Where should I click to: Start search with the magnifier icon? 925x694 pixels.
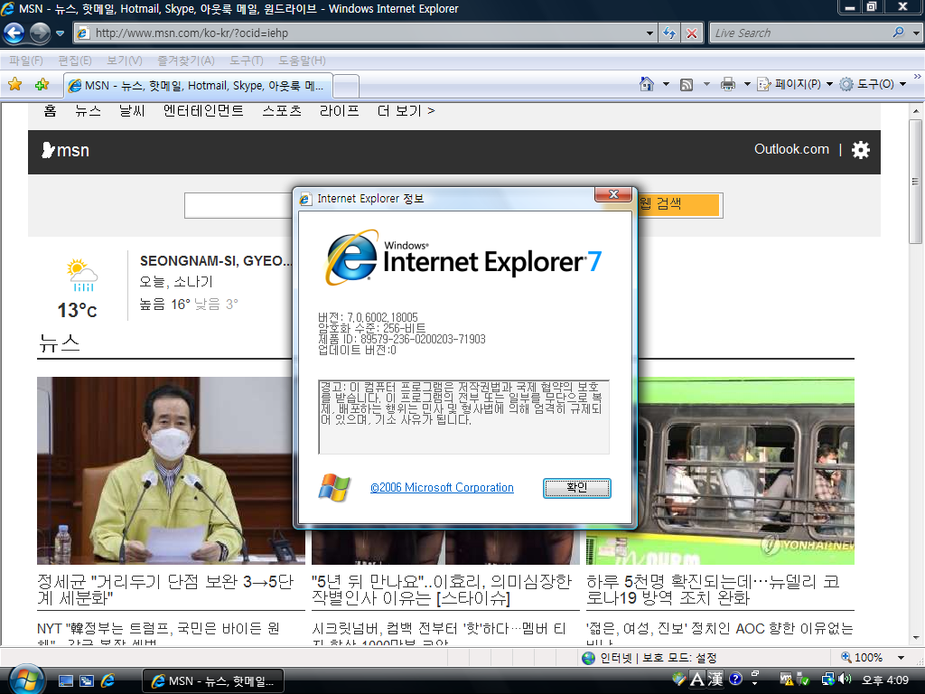tap(899, 33)
